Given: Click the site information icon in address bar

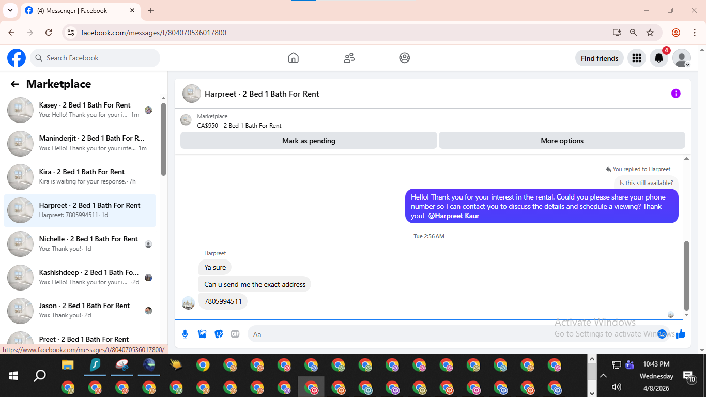Looking at the screenshot, I should tap(71, 33).
